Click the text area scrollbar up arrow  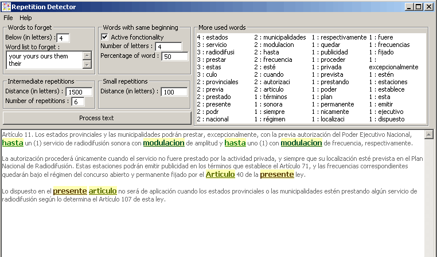click(428, 135)
